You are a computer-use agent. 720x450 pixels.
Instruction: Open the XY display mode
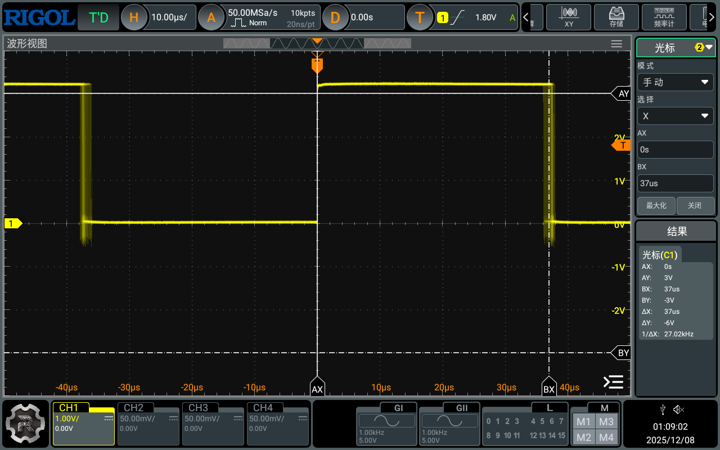pyautogui.click(x=569, y=17)
